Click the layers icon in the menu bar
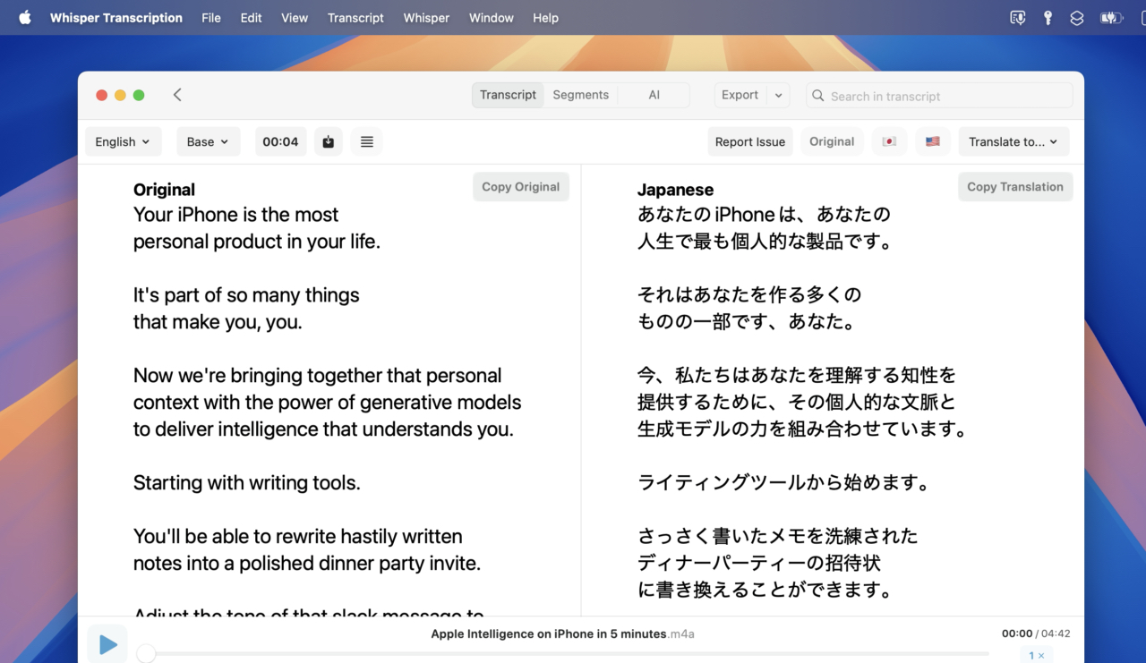 pos(1077,17)
